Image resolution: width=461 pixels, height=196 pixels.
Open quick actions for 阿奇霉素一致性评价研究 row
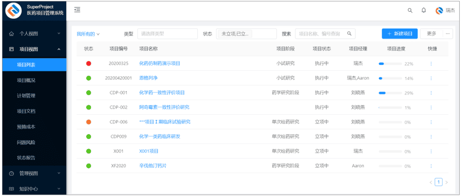431,107
